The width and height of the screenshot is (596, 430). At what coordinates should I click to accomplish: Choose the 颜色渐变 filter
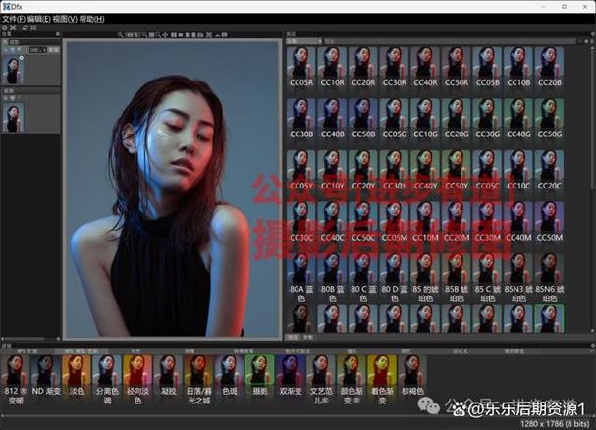pos(352,379)
